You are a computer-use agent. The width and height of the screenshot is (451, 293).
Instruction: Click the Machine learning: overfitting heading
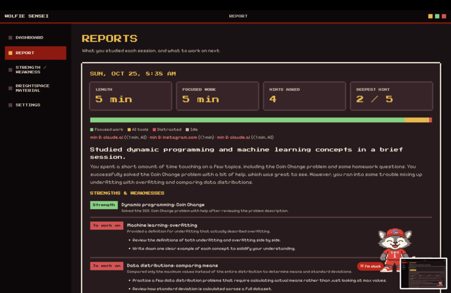(x=162, y=225)
